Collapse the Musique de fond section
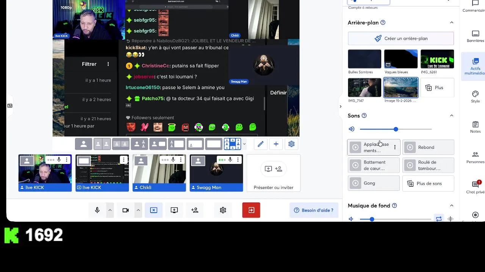This screenshot has width=485, height=272. [452, 206]
